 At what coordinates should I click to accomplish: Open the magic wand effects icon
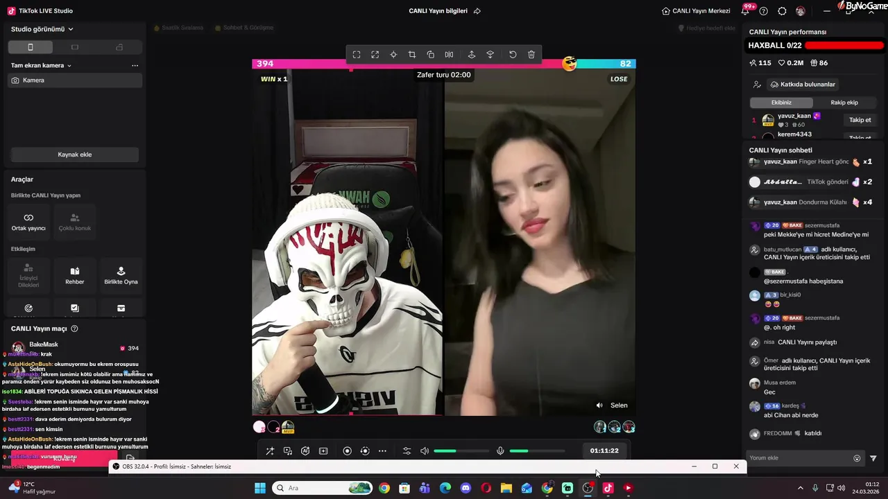(x=270, y=451)
